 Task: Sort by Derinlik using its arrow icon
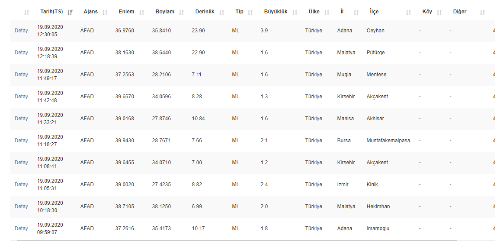[221, 13]
